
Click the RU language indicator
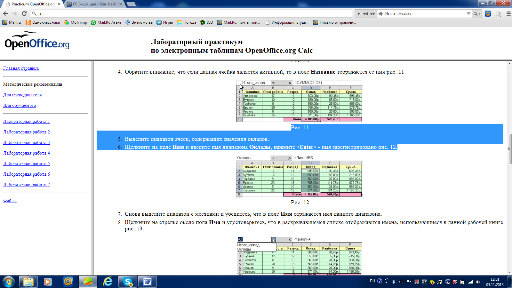[372, 281]
